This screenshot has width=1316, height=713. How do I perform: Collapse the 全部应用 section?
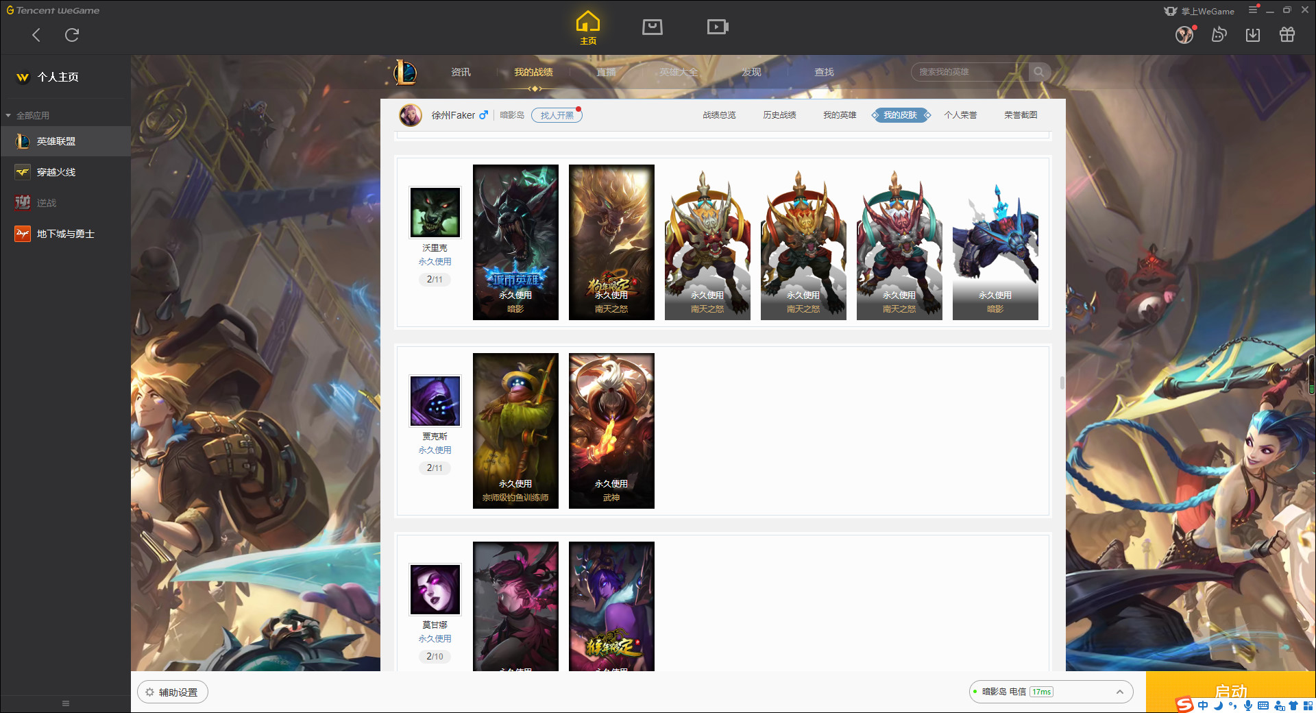point(27,115)
